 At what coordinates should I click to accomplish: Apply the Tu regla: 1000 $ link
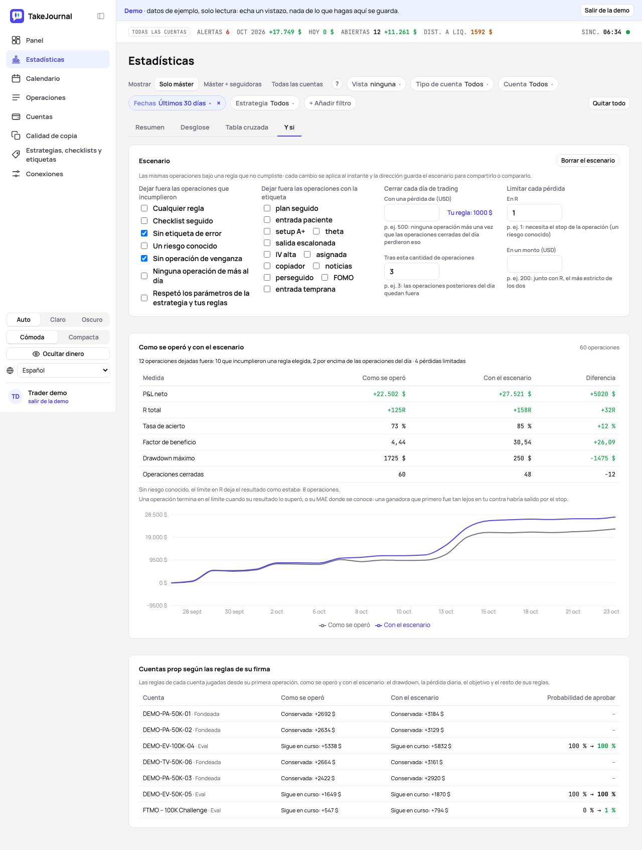pos(470,213)
